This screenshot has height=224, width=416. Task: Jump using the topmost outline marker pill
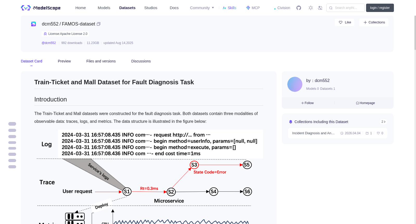tap(12, 124)
